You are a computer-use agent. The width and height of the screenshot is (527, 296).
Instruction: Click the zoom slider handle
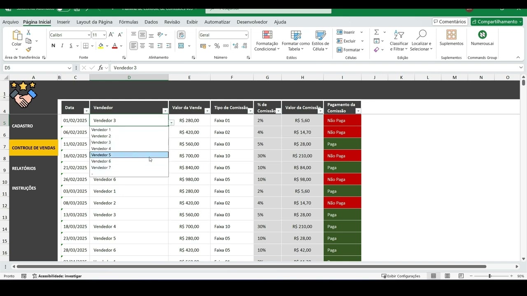click(x=490, y=276)
